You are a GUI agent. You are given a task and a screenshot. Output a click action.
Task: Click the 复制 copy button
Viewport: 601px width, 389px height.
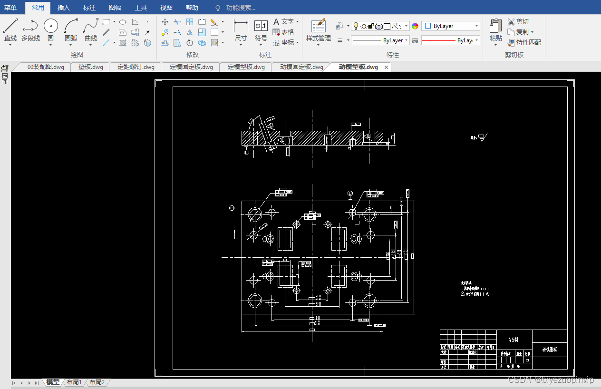click(518, 32)
